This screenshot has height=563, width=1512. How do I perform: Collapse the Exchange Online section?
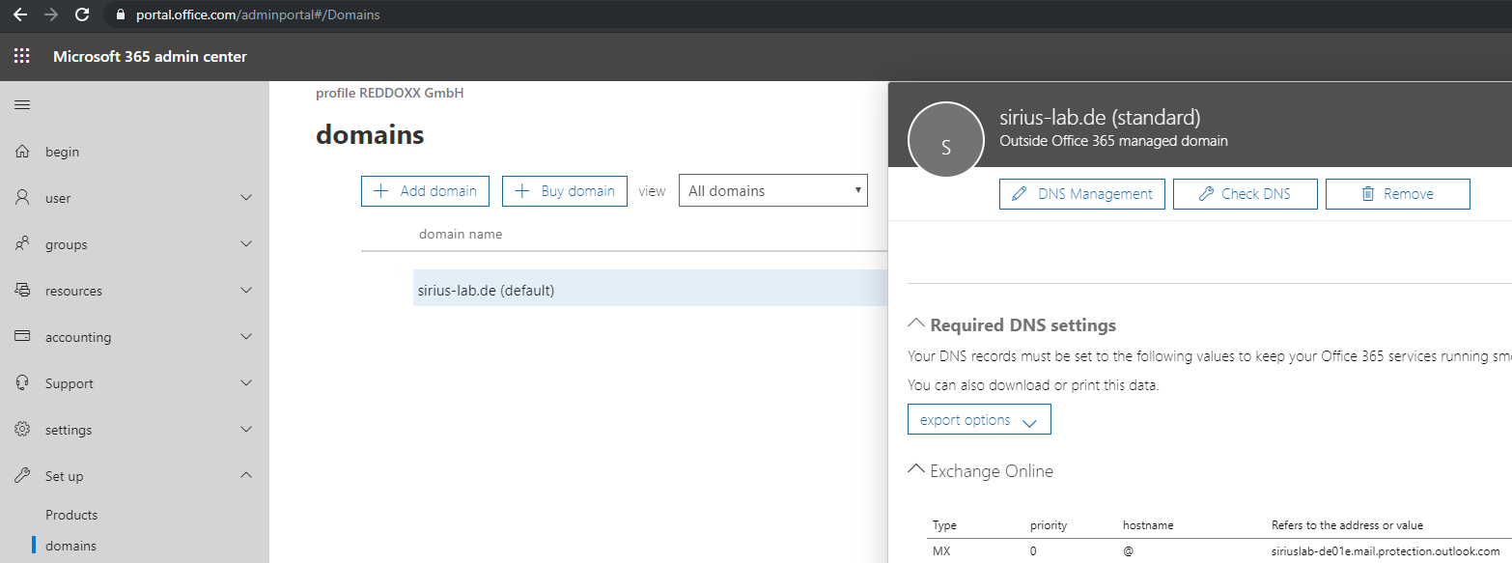pos(915,468)
